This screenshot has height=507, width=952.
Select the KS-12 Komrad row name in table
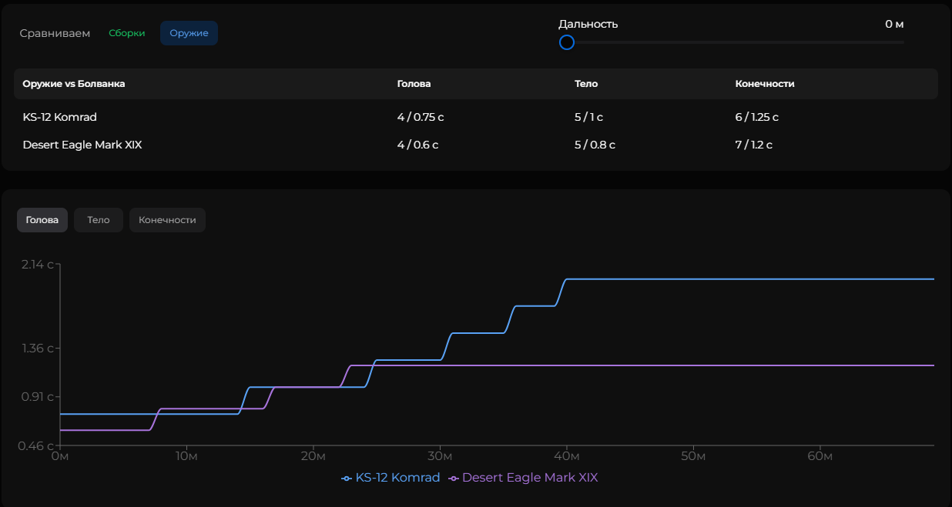click(60, 117)
